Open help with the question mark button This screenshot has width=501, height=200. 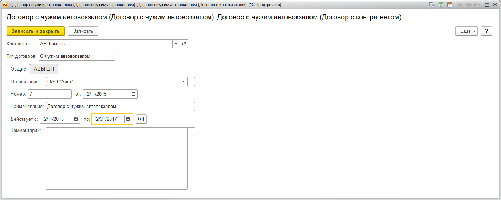coord(486,31)
